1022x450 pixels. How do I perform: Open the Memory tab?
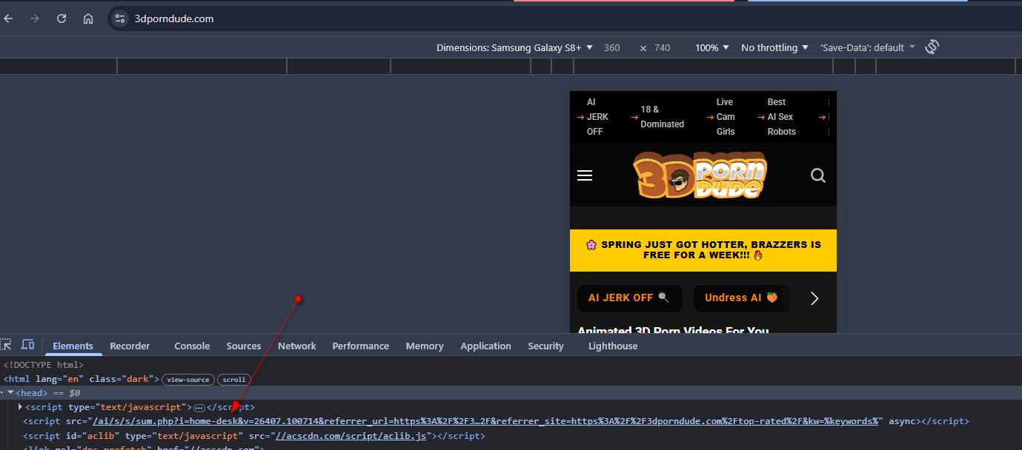(x=425, y=346)
